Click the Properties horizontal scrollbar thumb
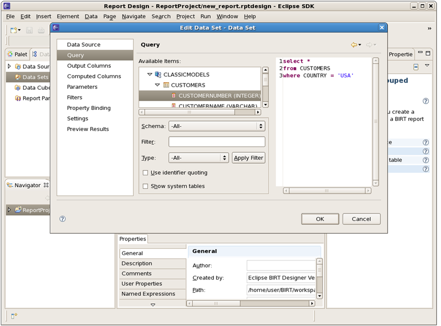Image resolution: width=441 pixels, height=326 pixels. [216, 303]
